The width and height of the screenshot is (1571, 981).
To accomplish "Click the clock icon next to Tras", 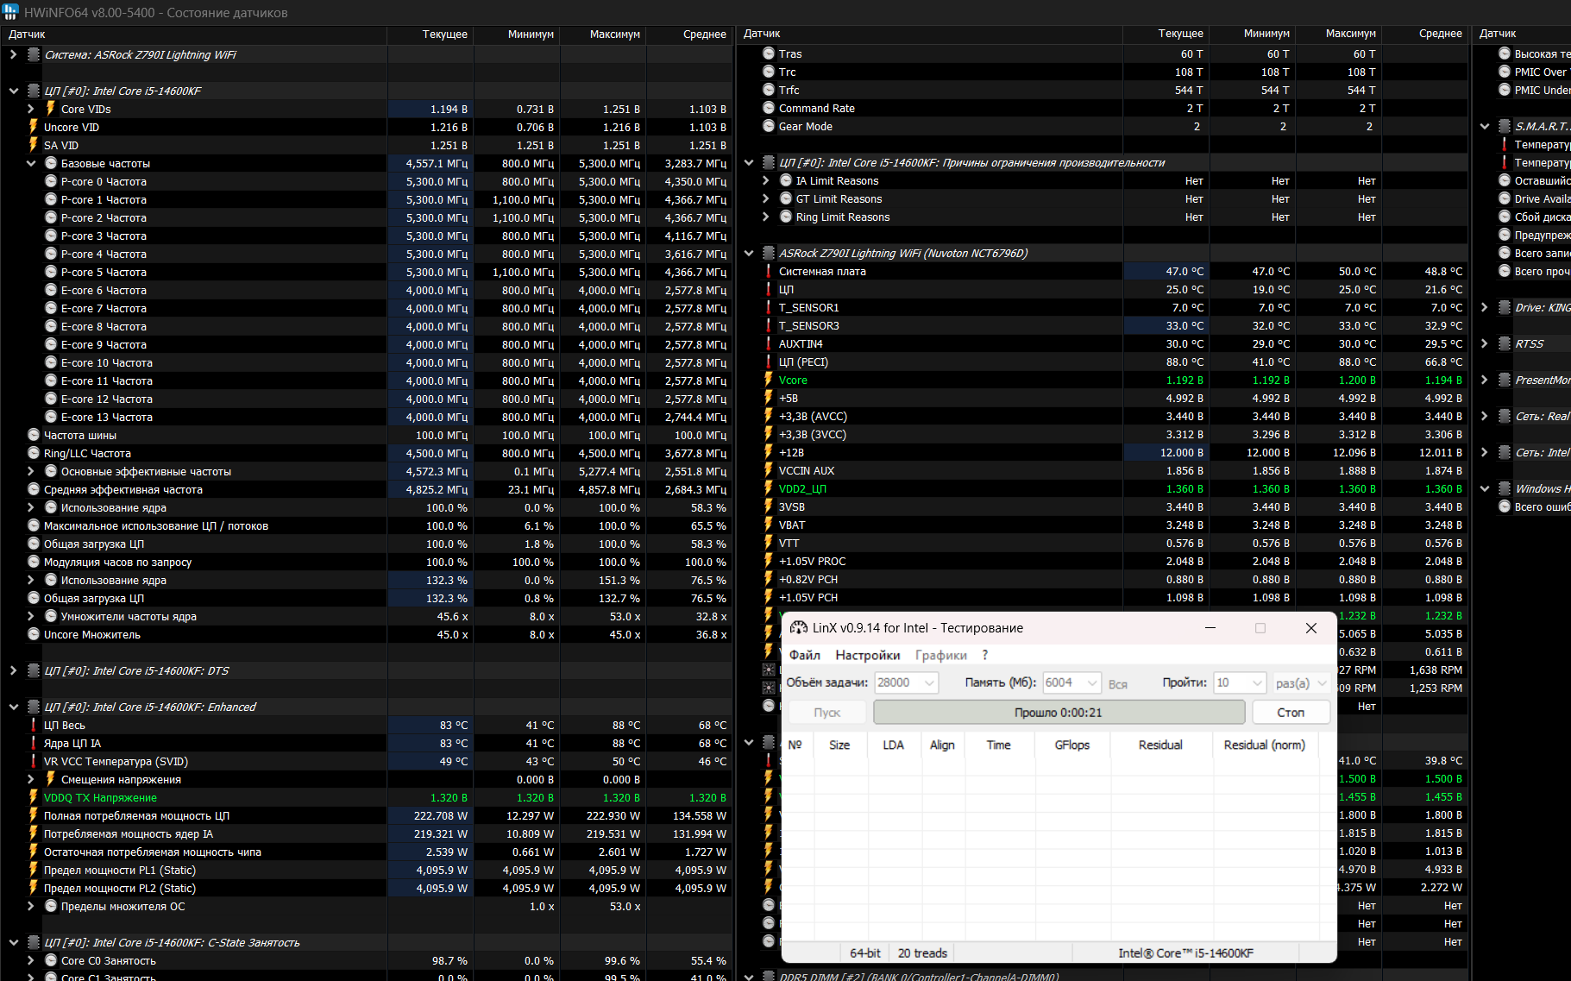I will point(769,53).
